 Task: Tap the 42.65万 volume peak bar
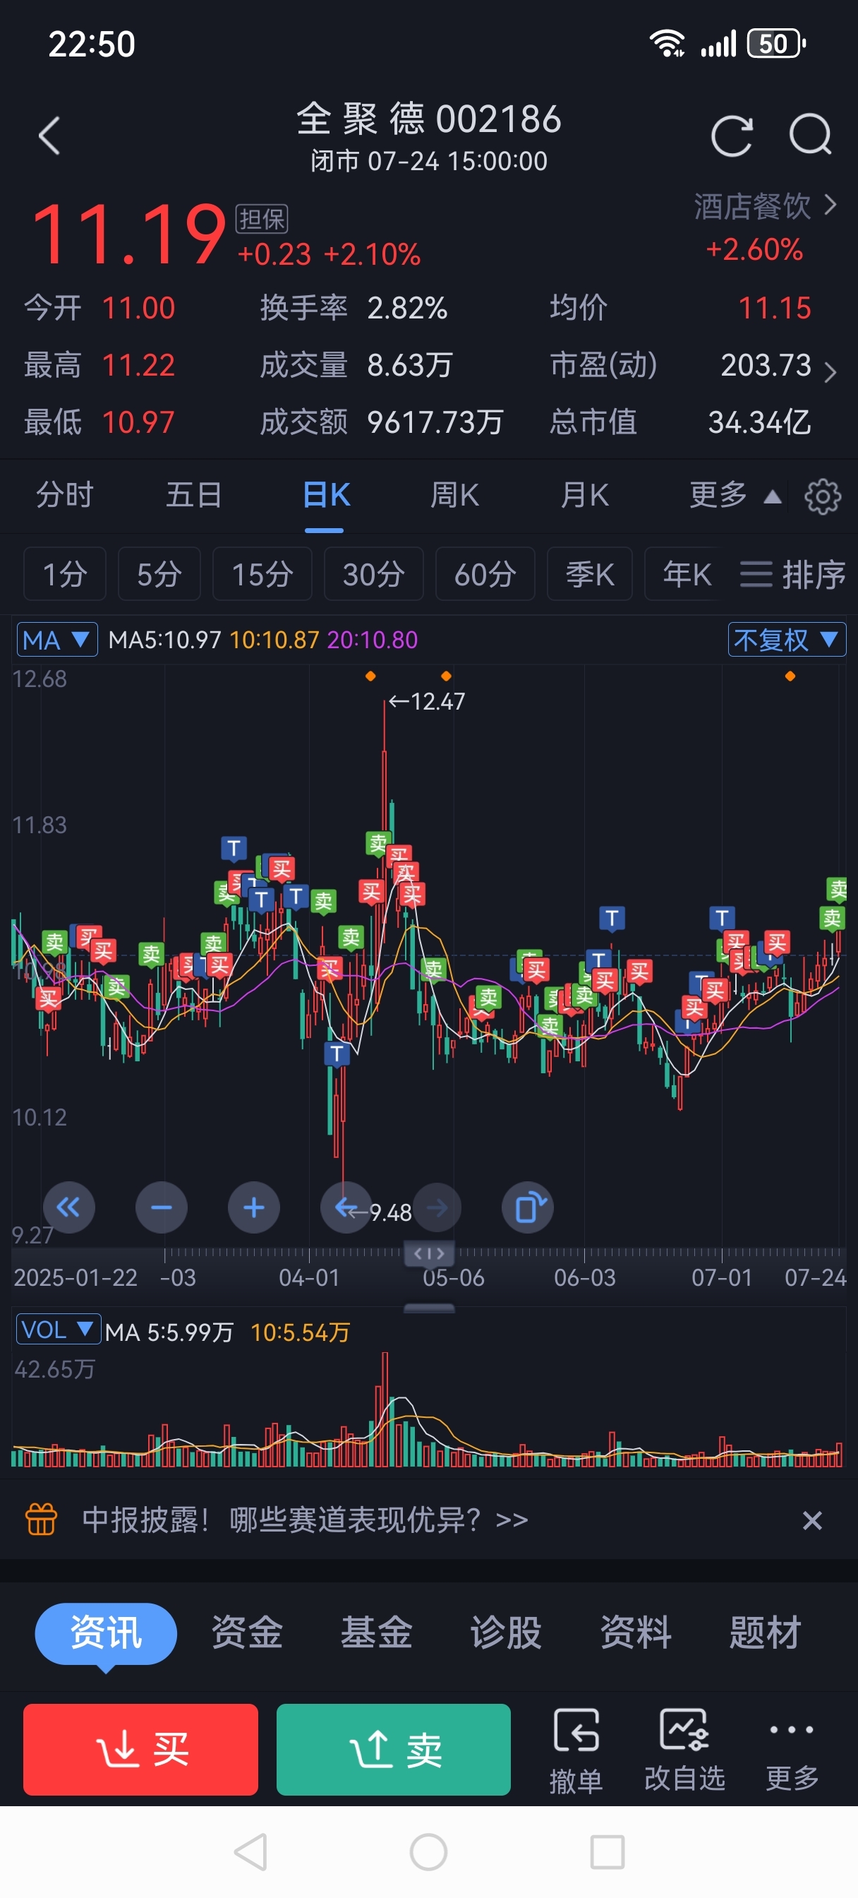click(384, 1409)
